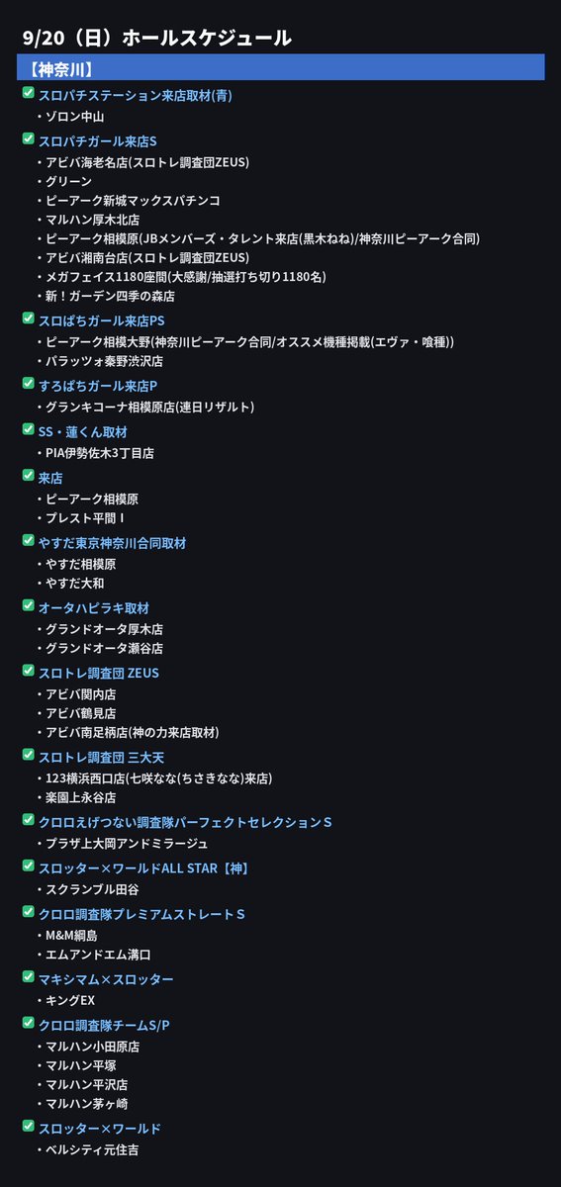561x1187 pixels.
Task: Open the クロロ調査隊プレミアムストレートS heading link
Action: 141,914
